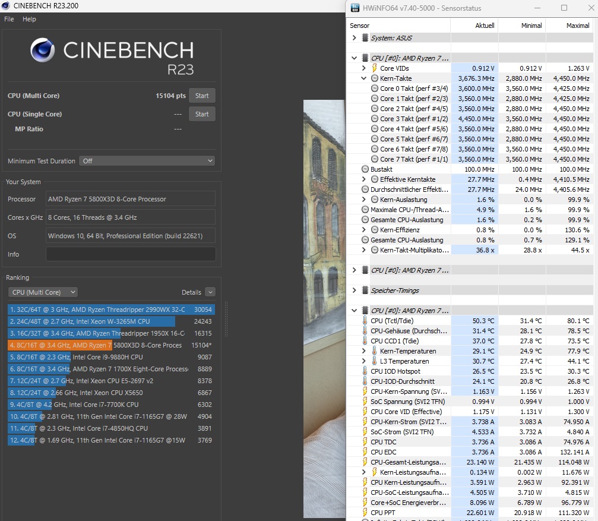The image size is (598, 521).
Task: Click the Info input field in Your System
Action: [x=131, y=254]
